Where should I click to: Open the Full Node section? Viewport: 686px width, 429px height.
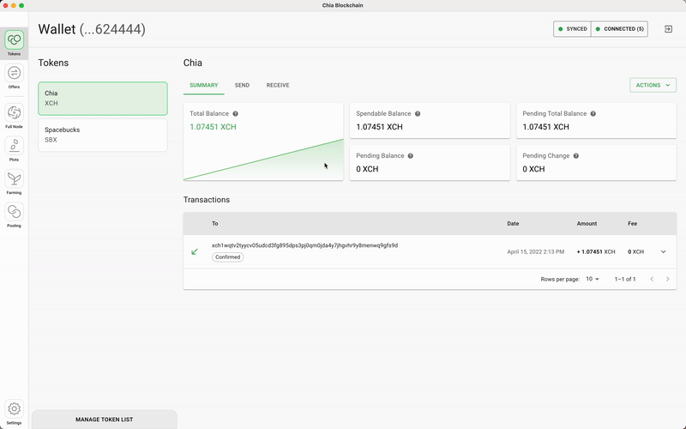pos(14,113)
